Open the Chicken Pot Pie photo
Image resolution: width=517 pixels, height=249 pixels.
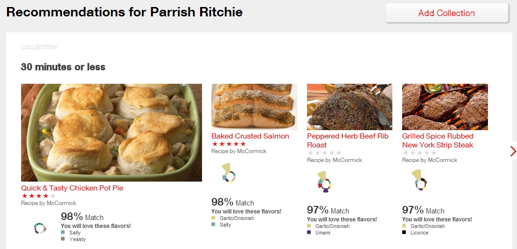pos(112,132)
